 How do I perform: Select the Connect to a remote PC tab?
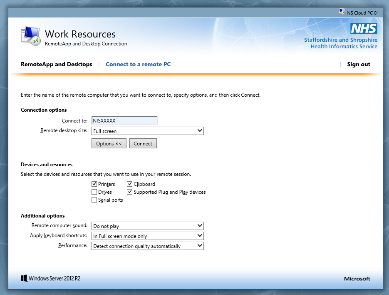tap(138, 64)
